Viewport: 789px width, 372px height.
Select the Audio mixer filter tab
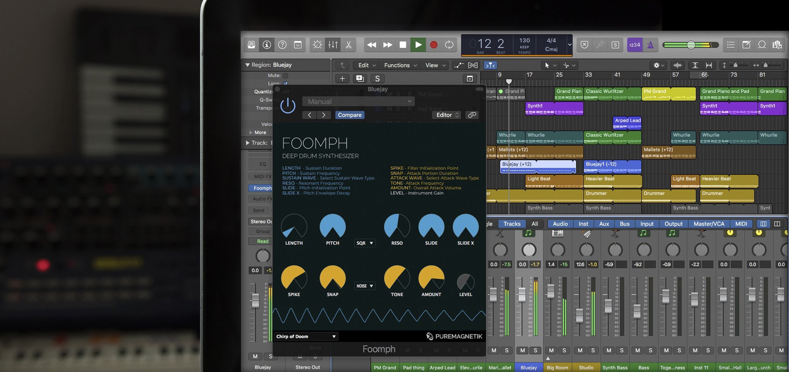560,224
